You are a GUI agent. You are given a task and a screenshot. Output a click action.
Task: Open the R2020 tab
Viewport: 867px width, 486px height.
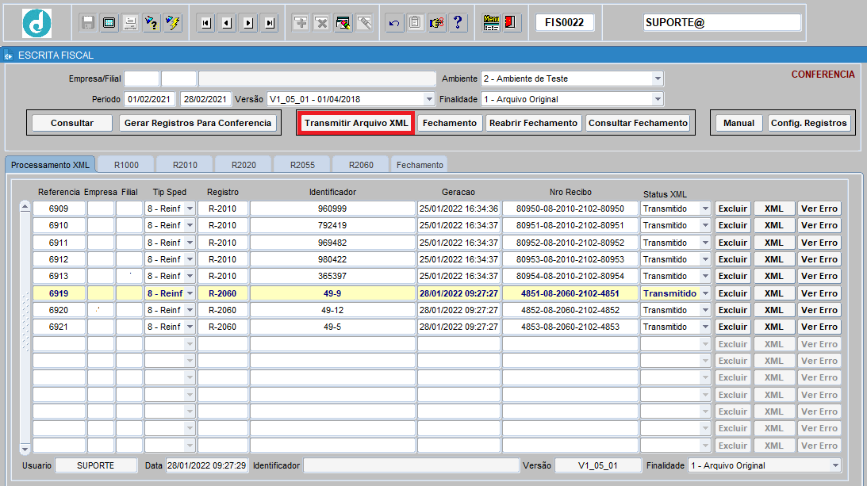(244, 165)
